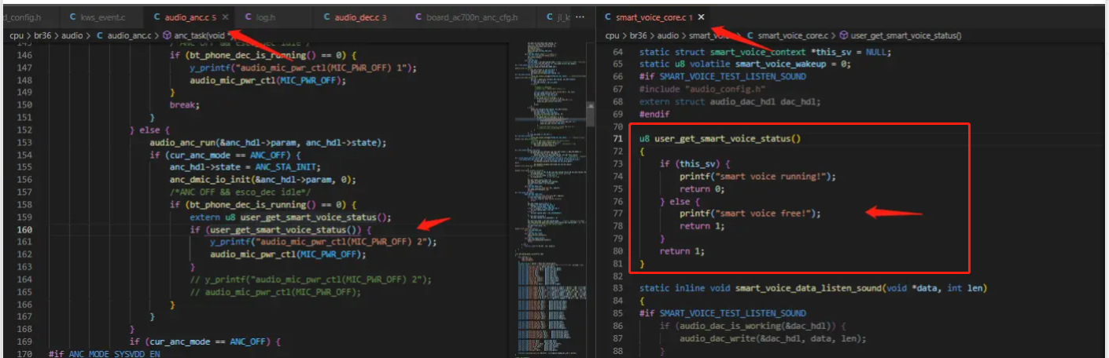Click the C icon in left breadcrumb audio_anc.c
Screen dimensions: 1109x358
pos(100,35)
